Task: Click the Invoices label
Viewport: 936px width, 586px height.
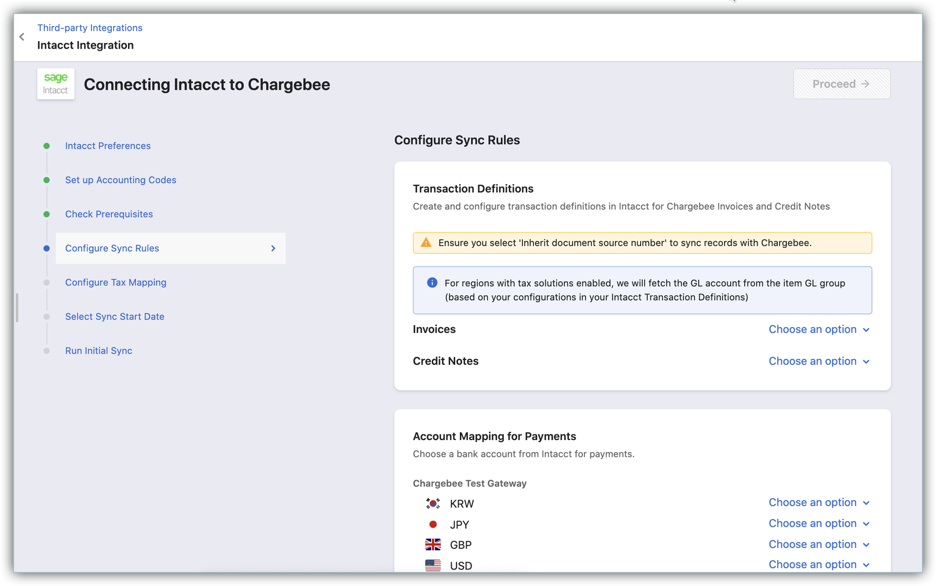Action: 434,329
